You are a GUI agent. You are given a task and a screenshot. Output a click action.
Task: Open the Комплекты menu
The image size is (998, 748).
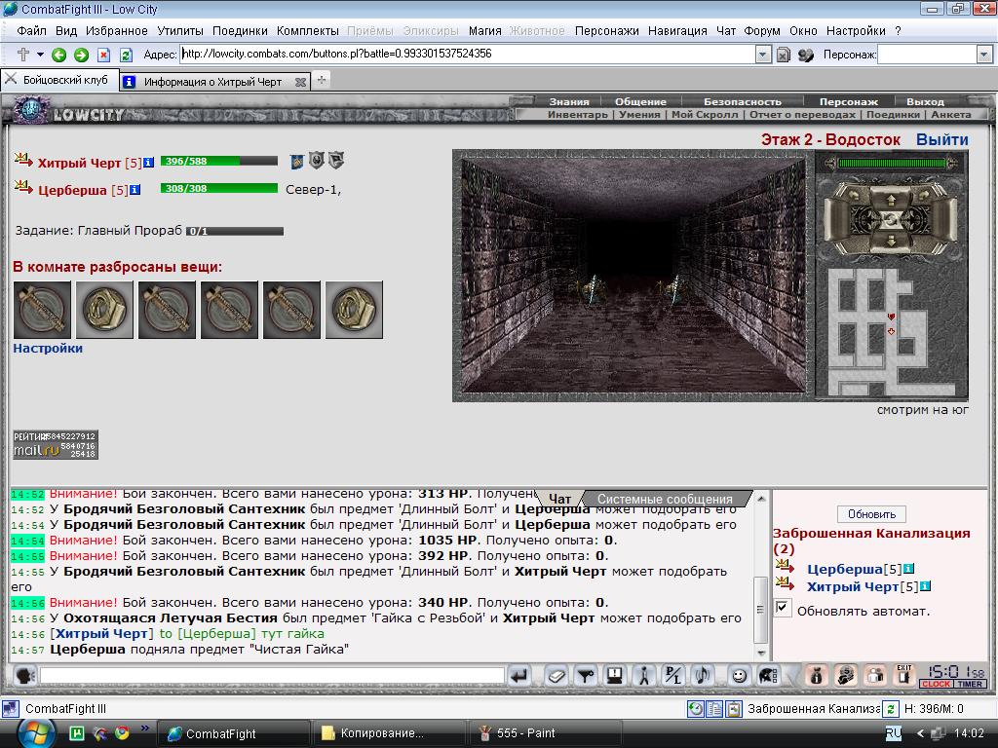pyautogui.click(x=307, y=30)
